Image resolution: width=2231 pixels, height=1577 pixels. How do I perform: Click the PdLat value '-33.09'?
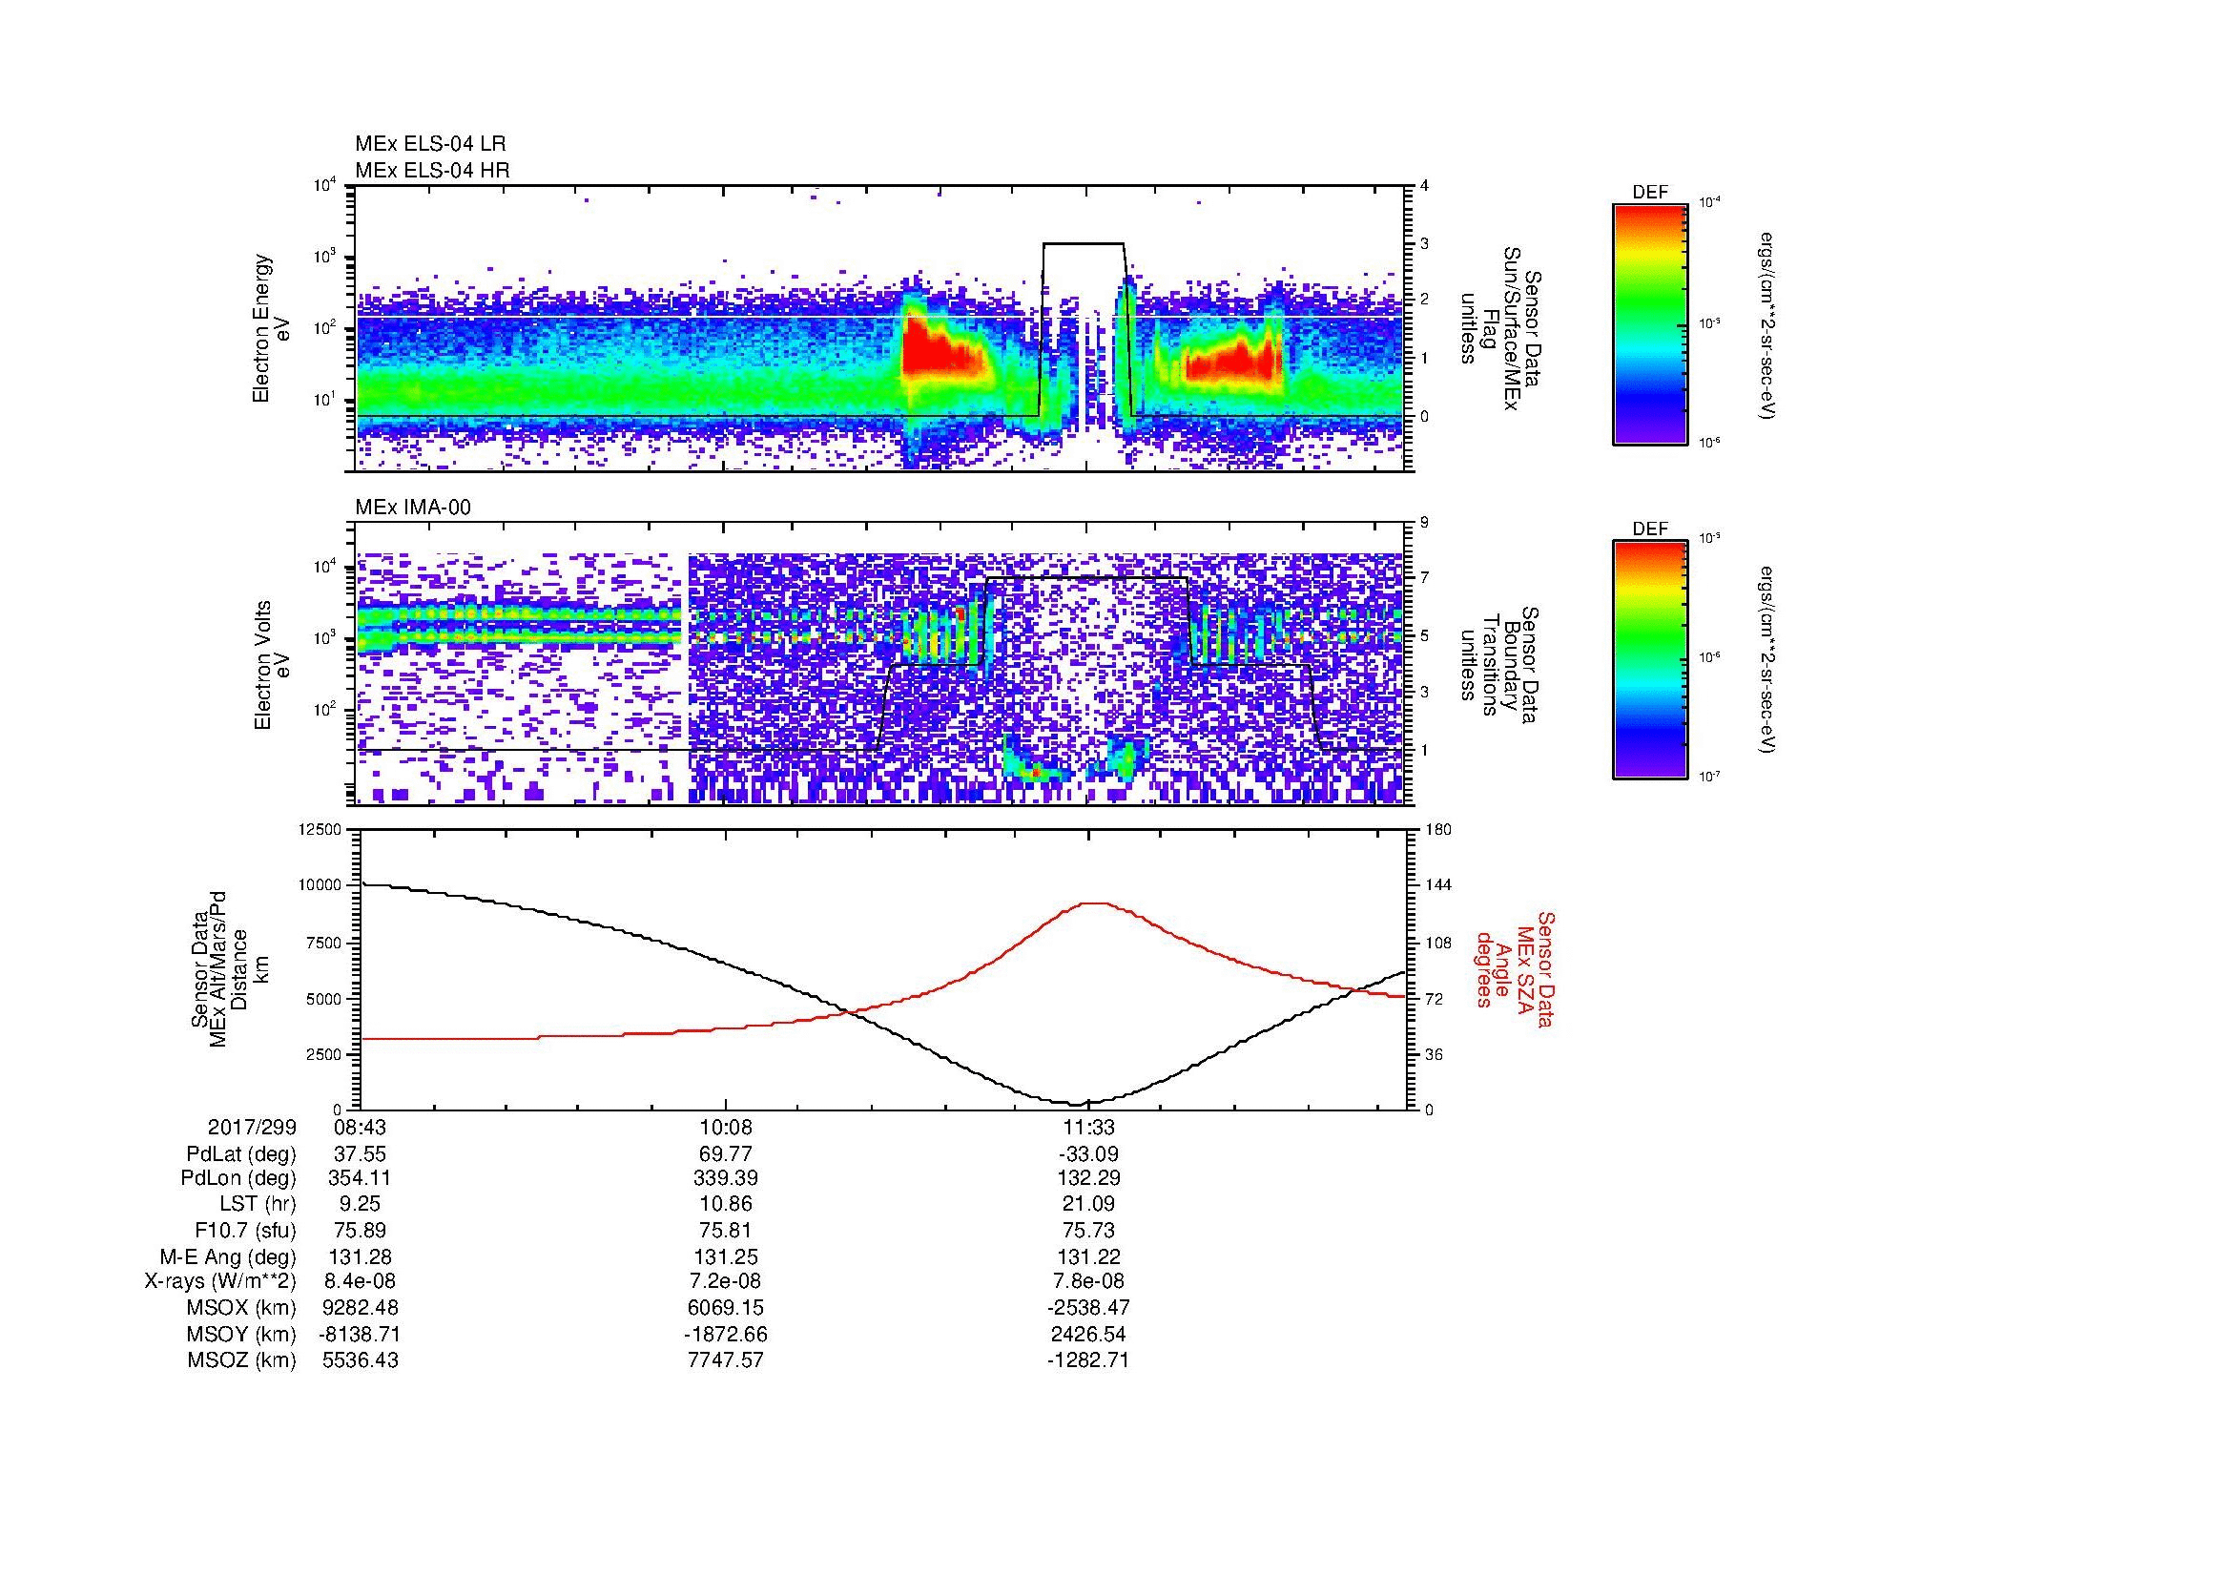click(x=1088, y=1154)
